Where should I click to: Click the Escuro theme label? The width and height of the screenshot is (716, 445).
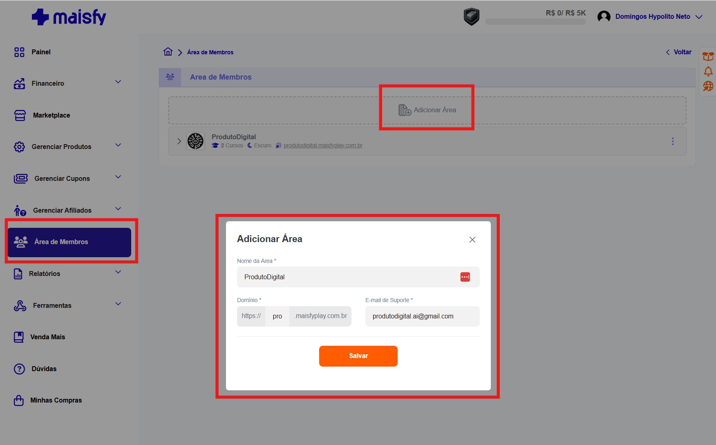[262, 145]
